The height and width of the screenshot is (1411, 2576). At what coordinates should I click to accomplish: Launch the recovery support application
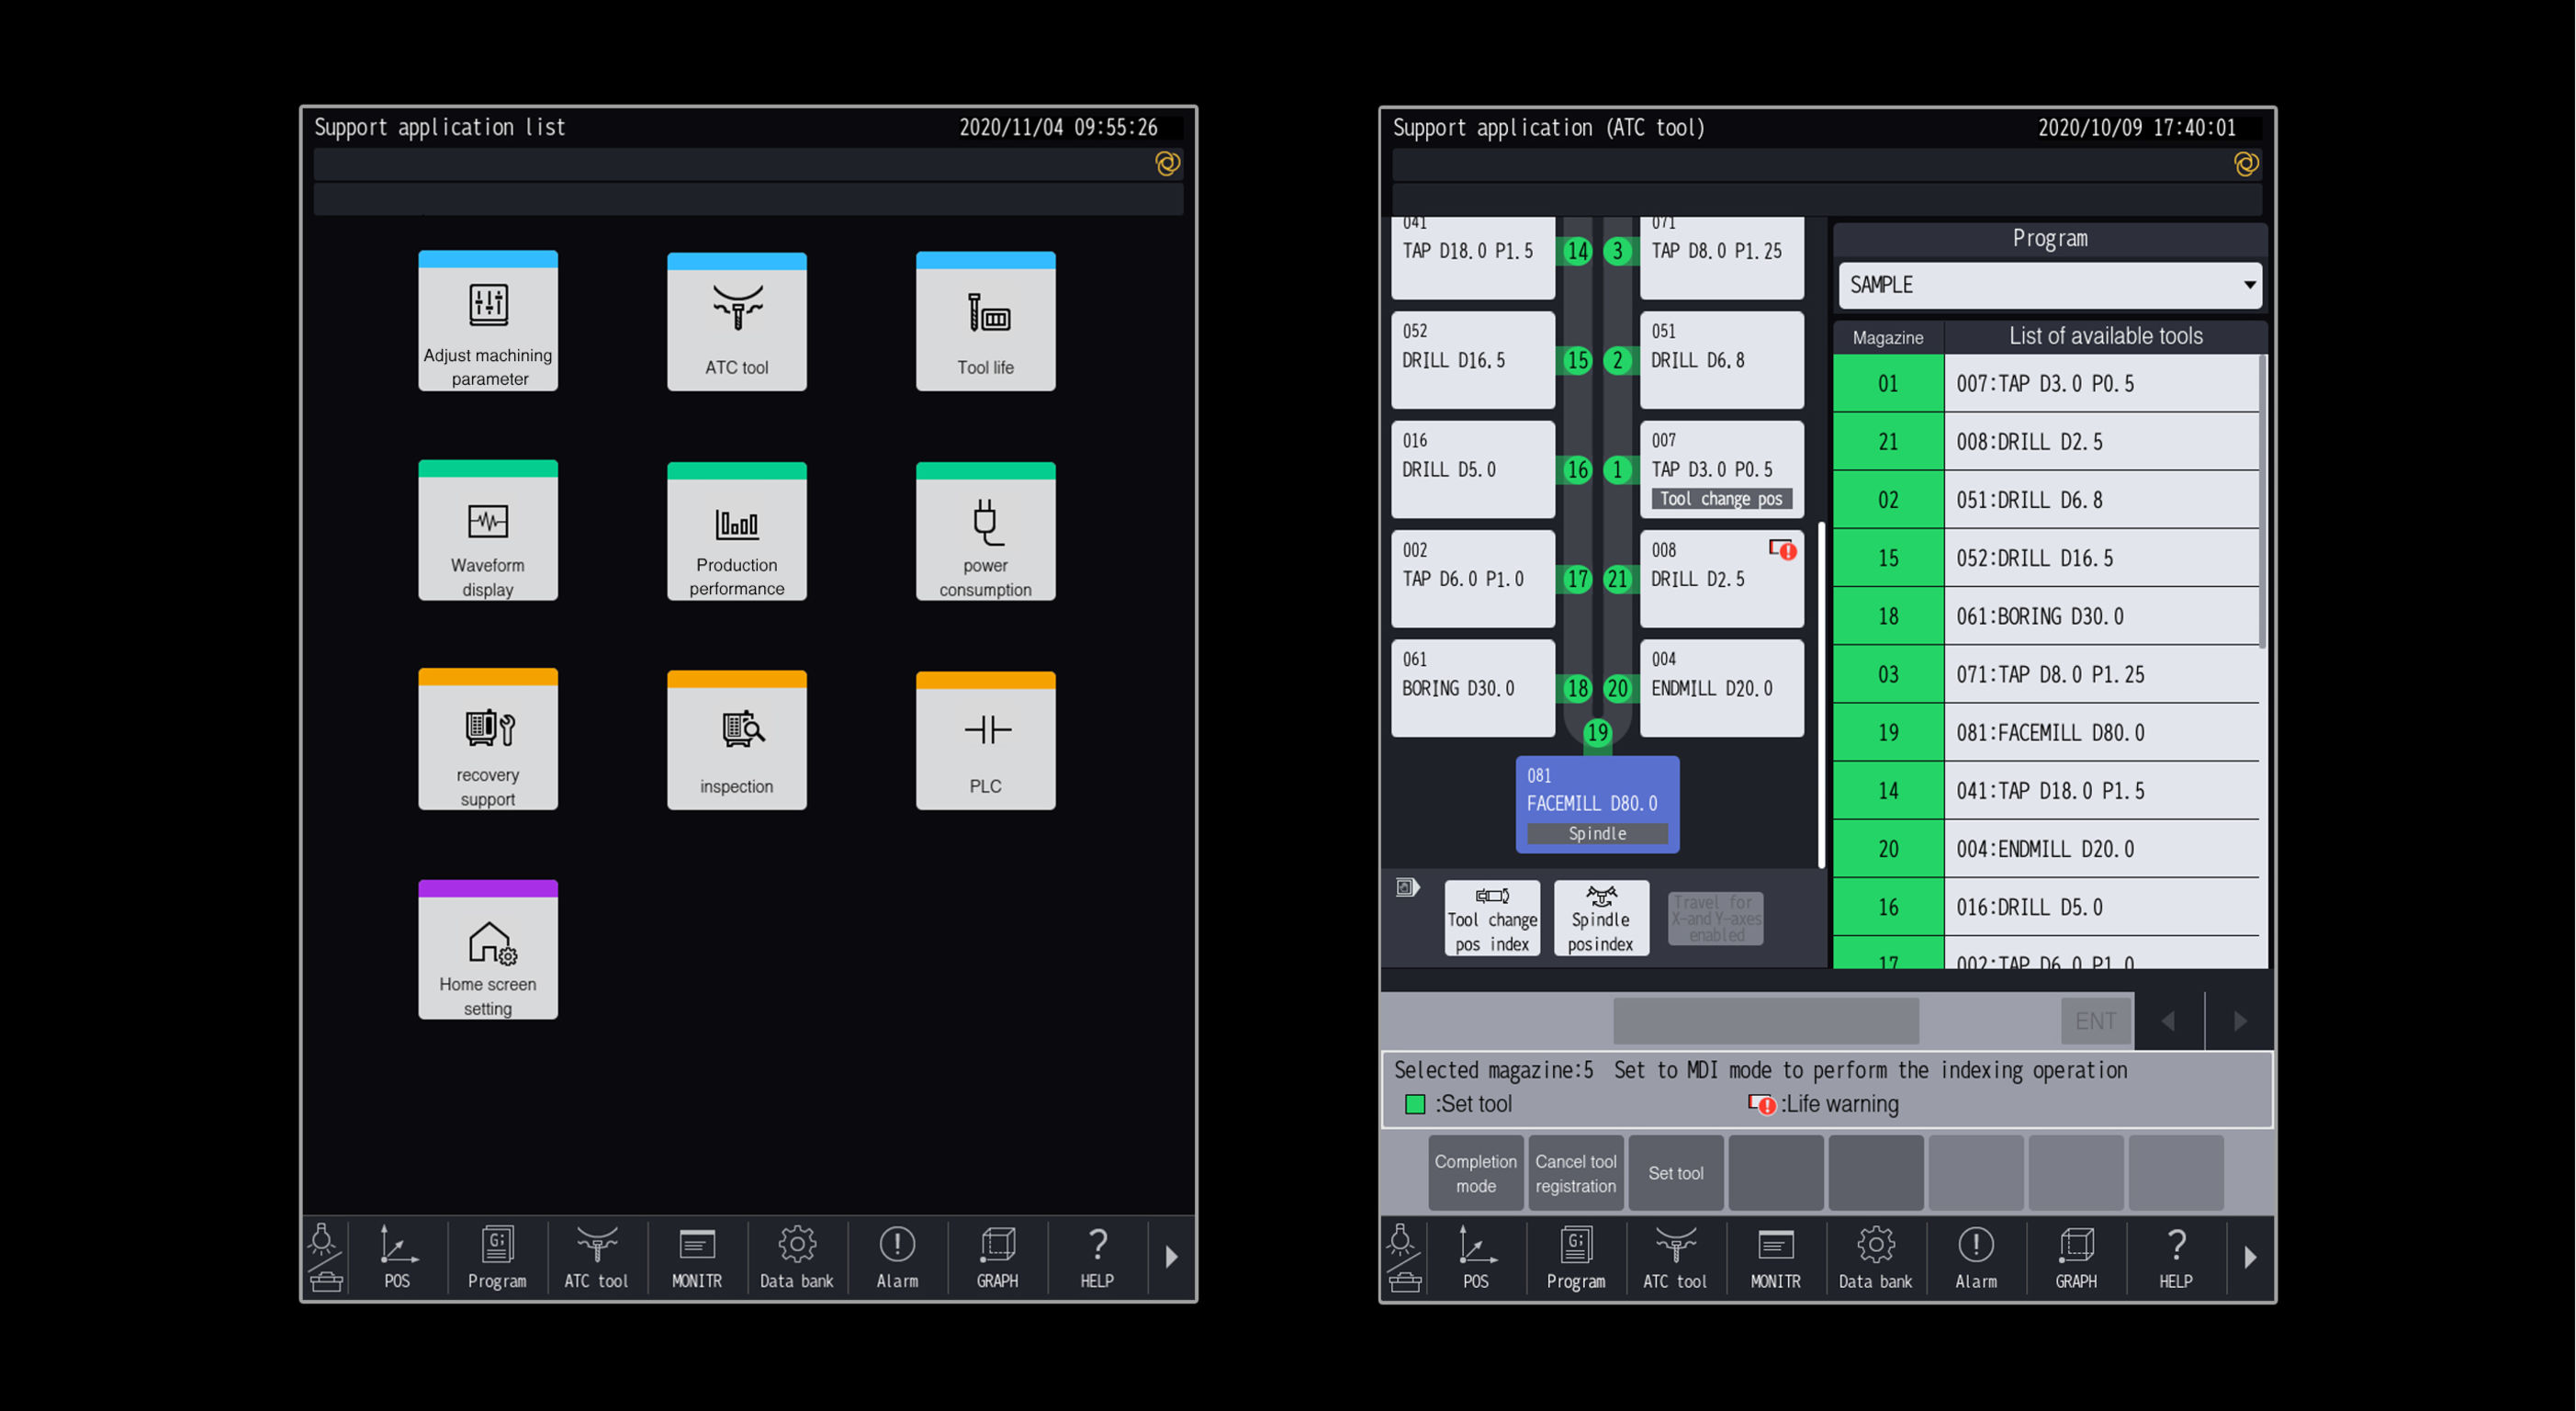click(x=488, y=740)
